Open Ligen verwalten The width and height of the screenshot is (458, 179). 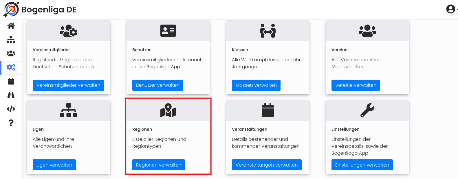pos(54,165)
